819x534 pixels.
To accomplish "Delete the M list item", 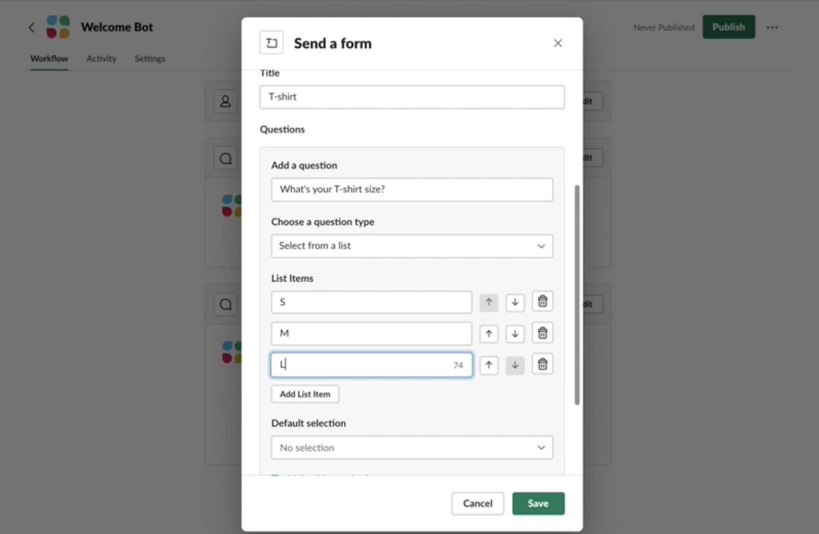I will (x=542, y=333).
